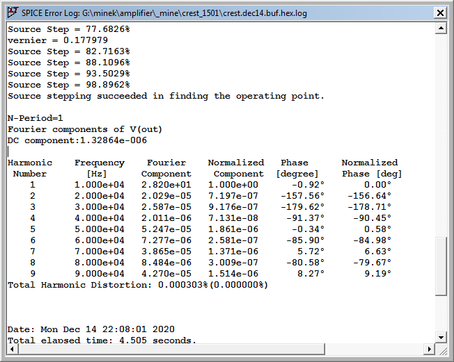Click the 'Source stepping succeeded' line
This screenshot has width=454, height=362.
point(166,96)
